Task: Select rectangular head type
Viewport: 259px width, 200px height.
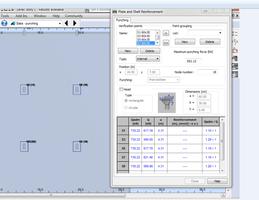Action: [x=126, y=101]
